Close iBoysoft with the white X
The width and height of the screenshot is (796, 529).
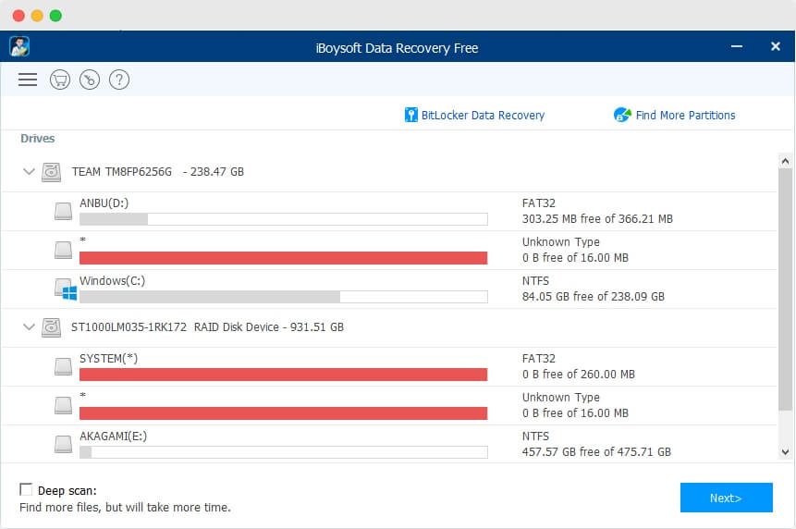[775, 46]
